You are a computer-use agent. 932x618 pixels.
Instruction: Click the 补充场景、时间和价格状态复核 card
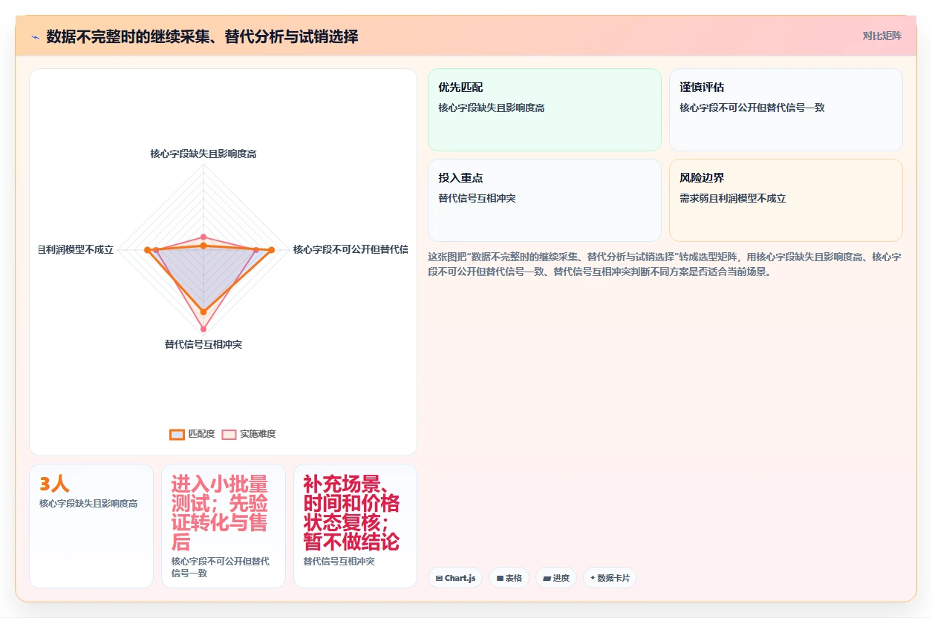click(355, 526)
